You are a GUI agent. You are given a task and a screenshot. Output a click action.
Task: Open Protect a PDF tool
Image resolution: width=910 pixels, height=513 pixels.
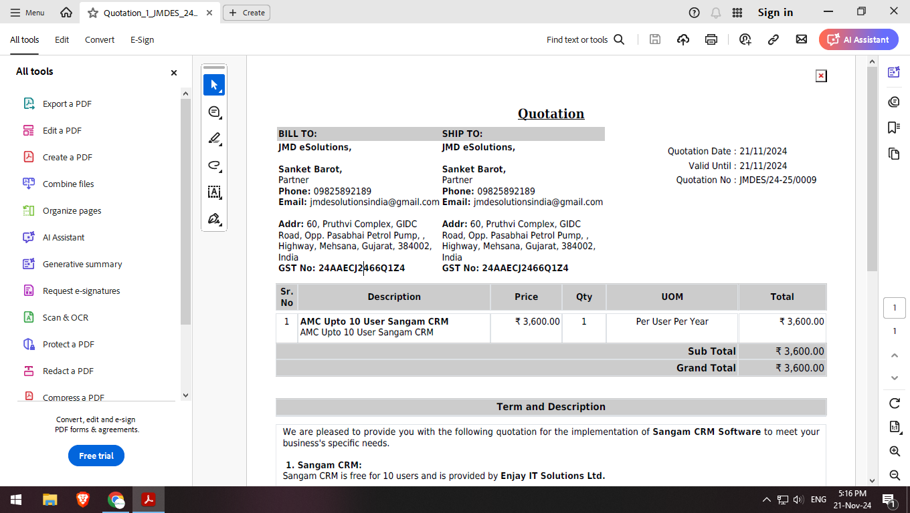click(x=68, y=344)
